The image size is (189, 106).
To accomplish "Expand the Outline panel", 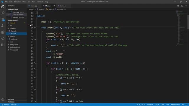I will (11, 99).
